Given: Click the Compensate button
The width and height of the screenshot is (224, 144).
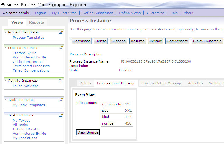Looking at the screenshot, I should click(177, 41).
